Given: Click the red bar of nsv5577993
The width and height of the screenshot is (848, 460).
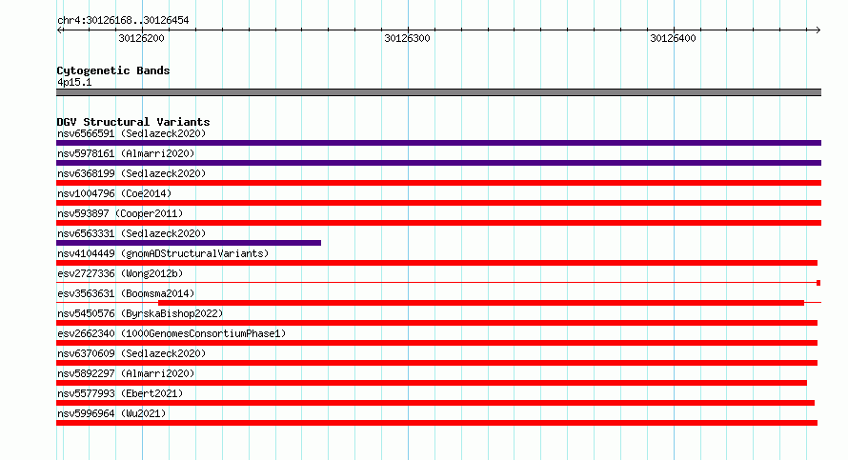Looking at the screenshot, I should point(435,403).
